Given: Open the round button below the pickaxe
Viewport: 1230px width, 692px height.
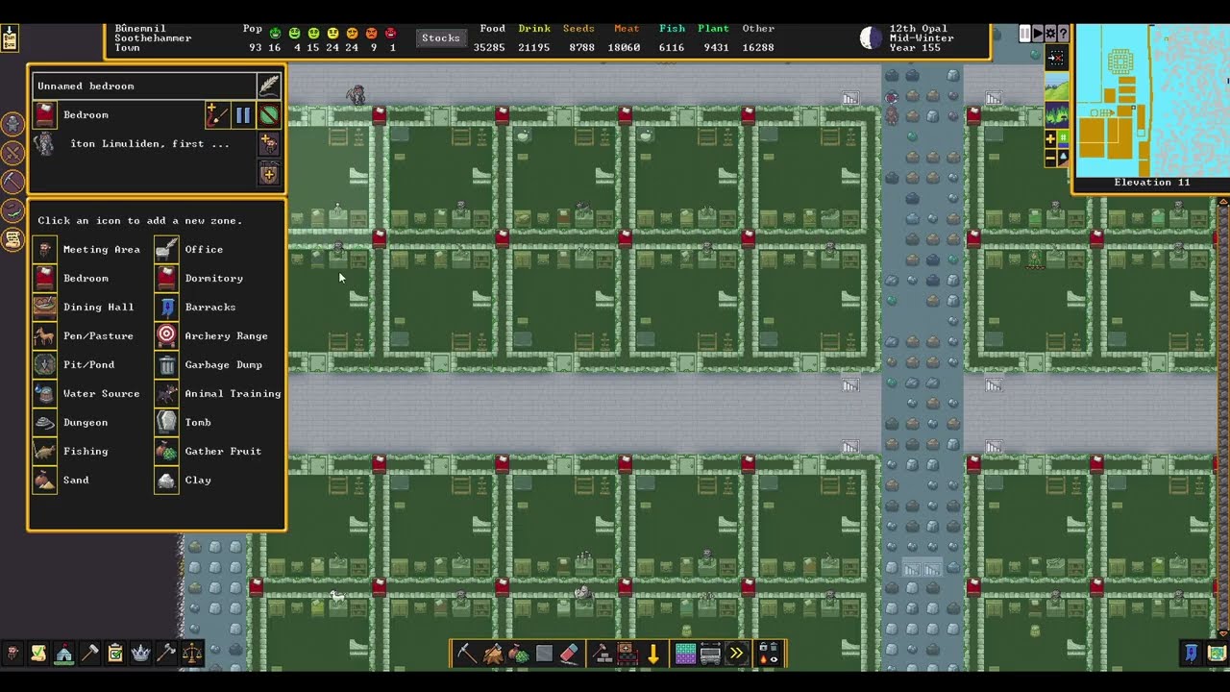Looking at the screenshot, I should pos(12,210).
